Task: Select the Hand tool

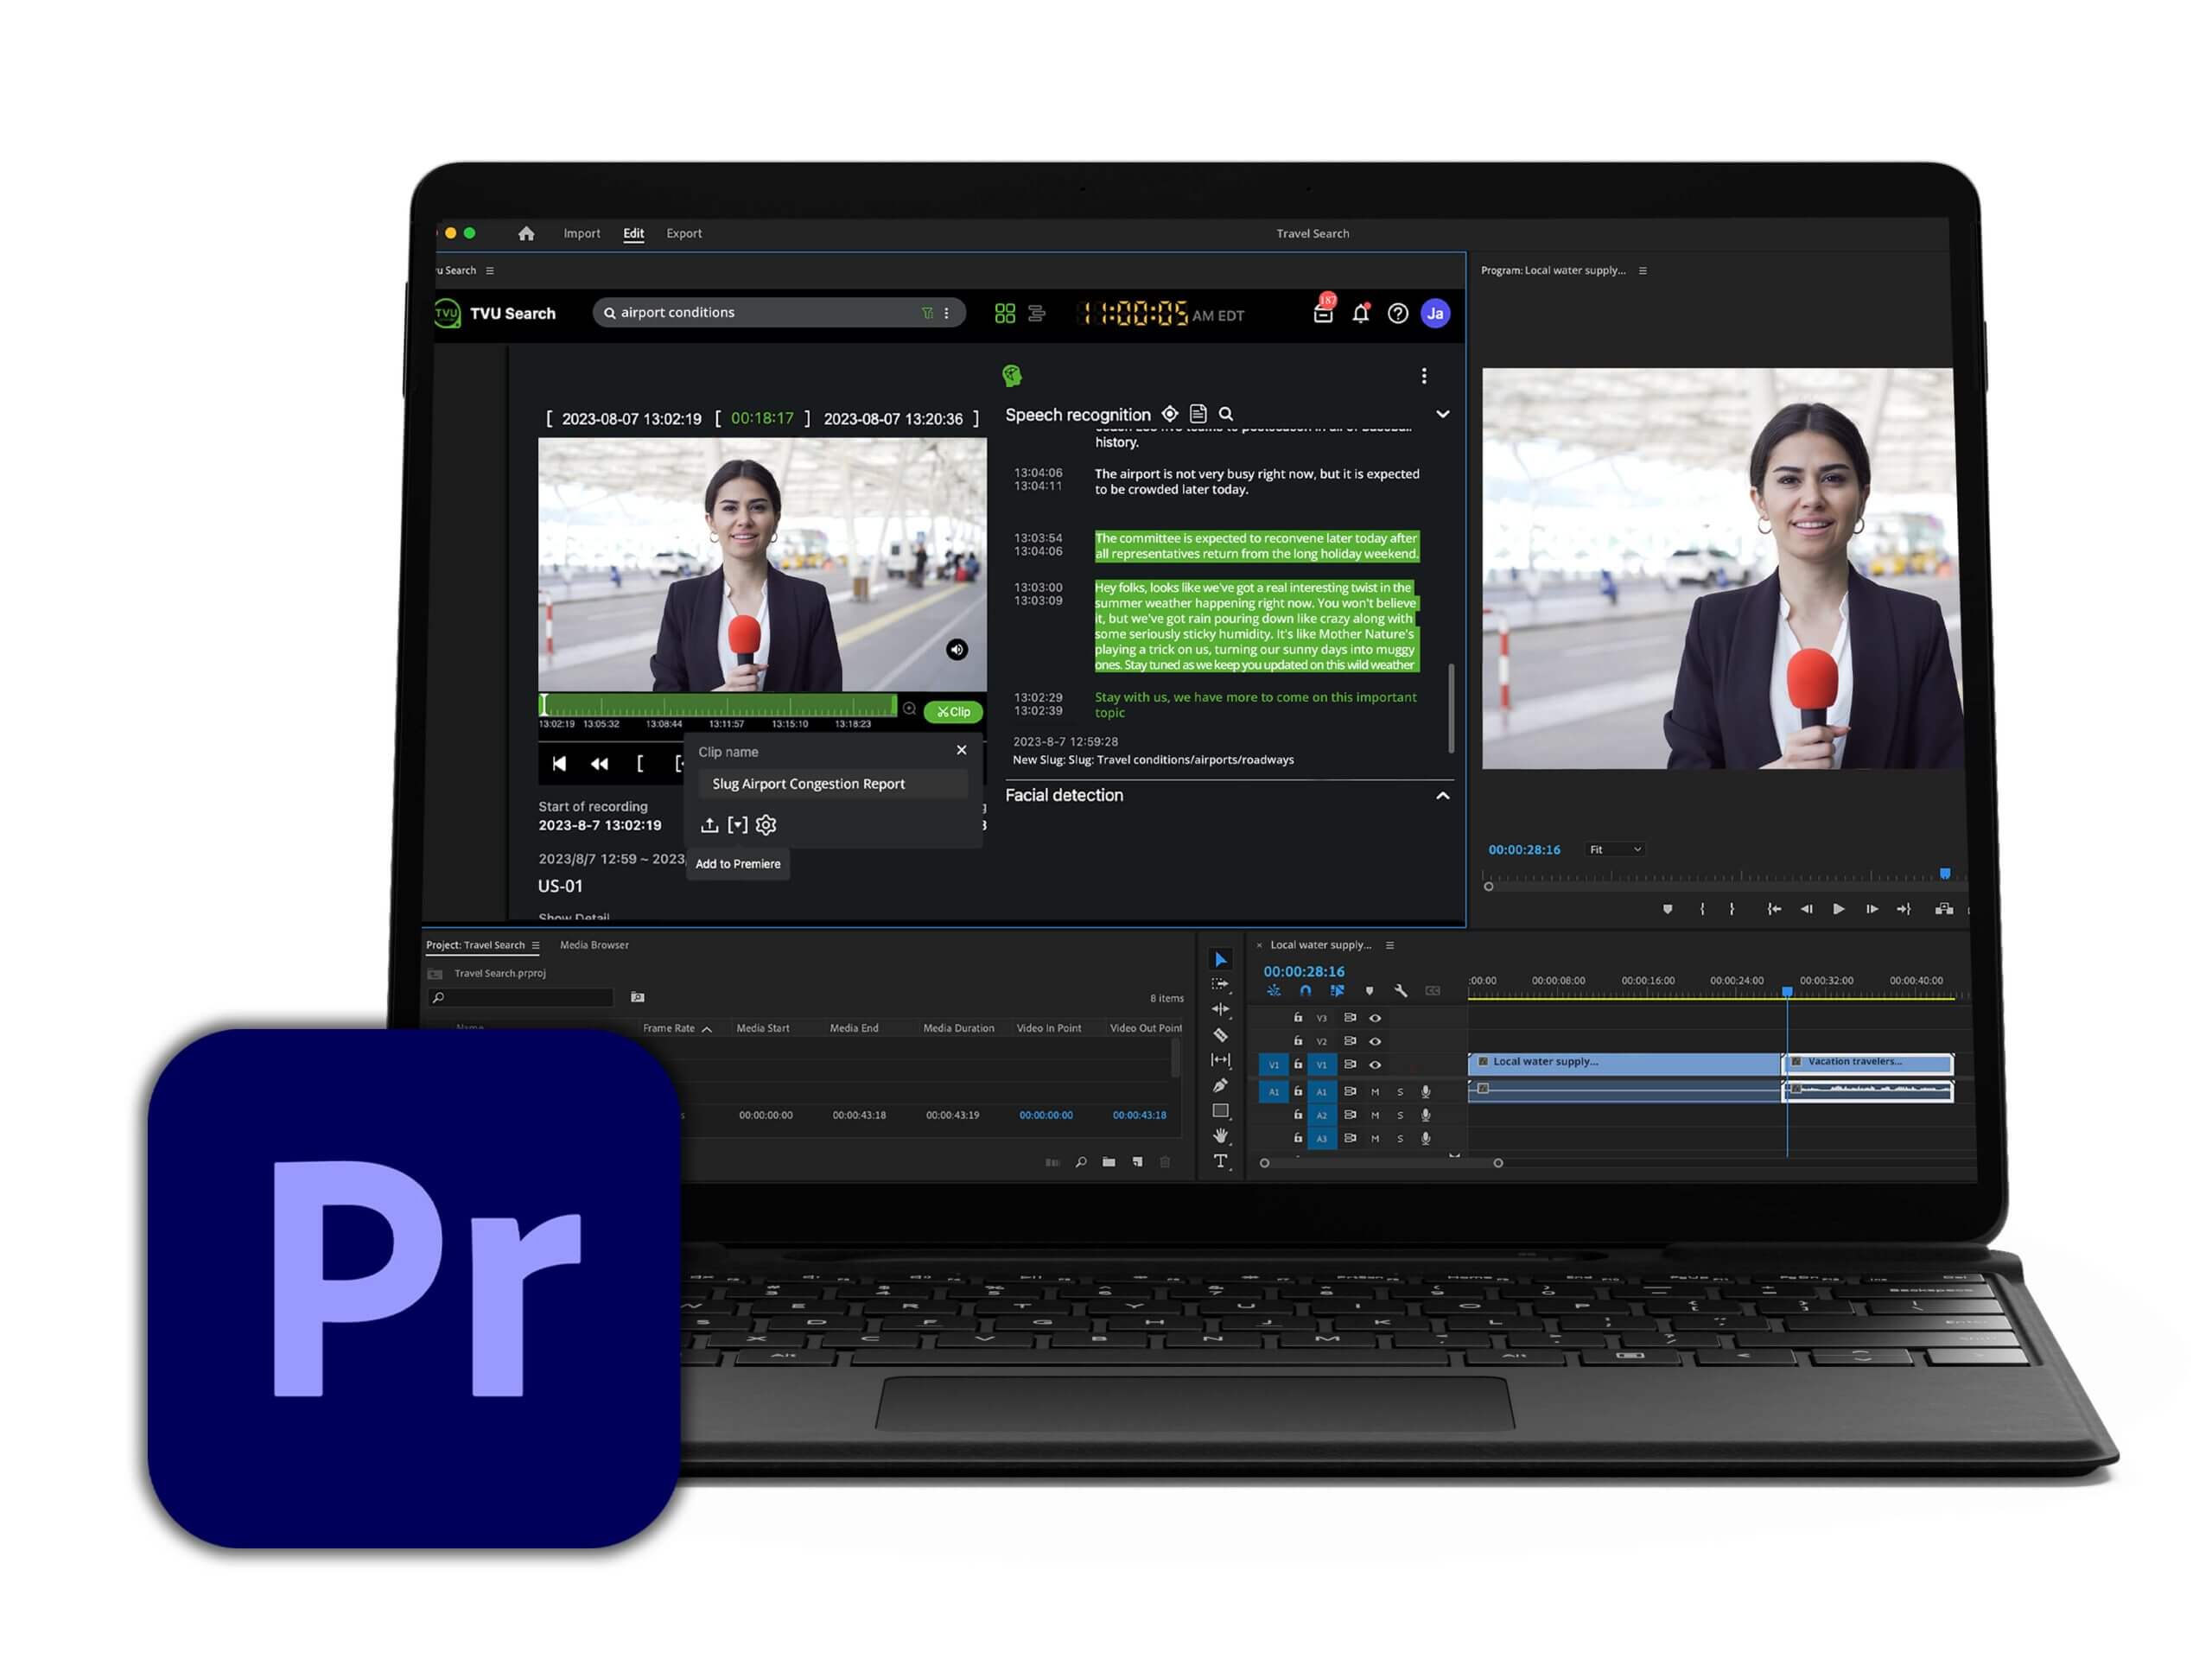Action: point(1220,1136)
